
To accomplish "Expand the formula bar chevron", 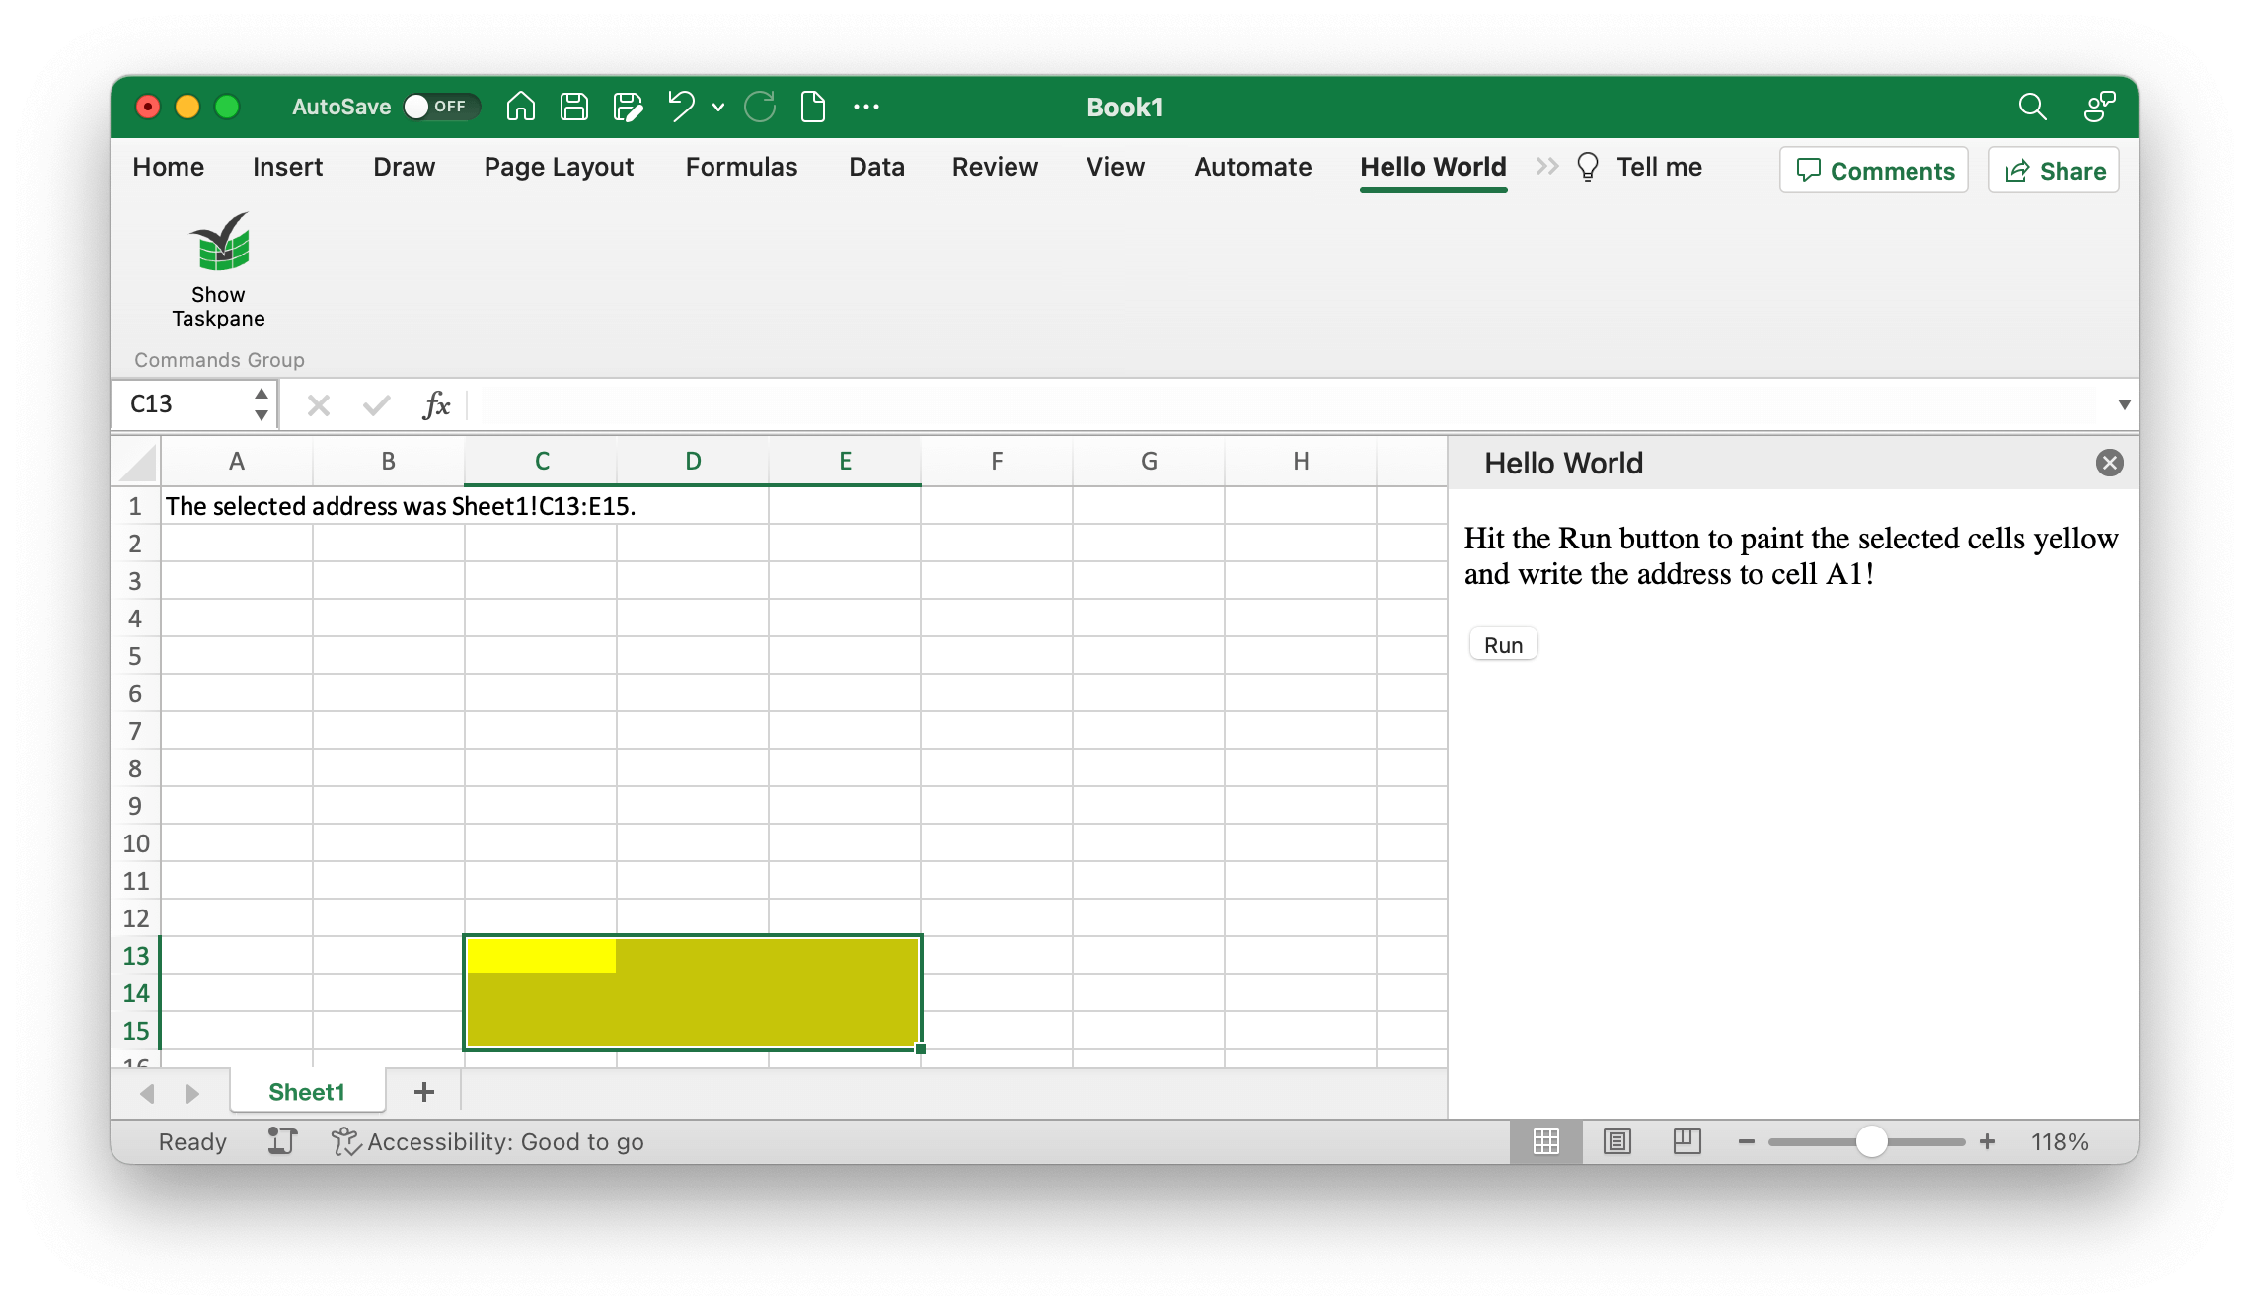I will (x=2124, y=404).
